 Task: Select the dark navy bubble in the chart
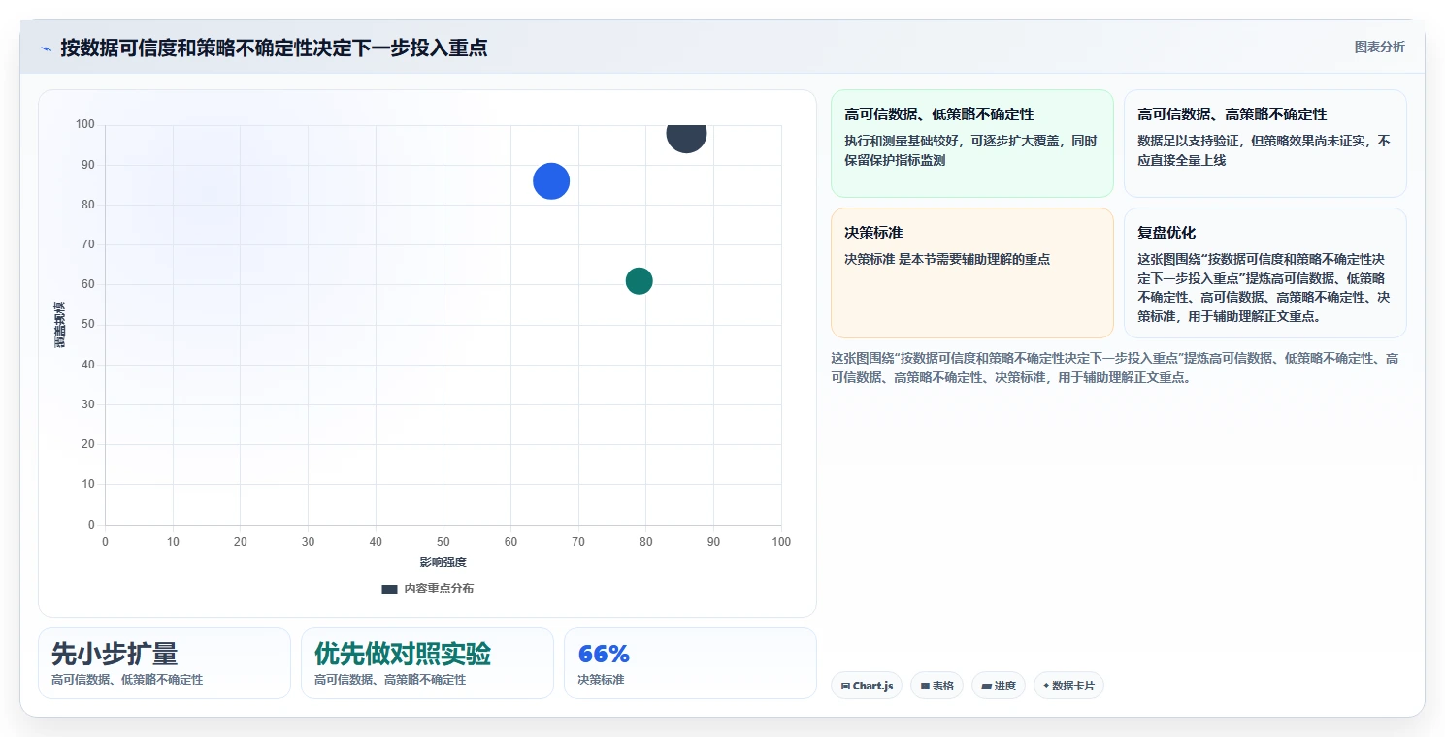tap(686, 134)
